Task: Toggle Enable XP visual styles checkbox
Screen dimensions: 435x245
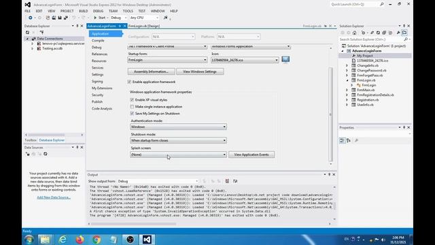Action: (x=132, y=100)
